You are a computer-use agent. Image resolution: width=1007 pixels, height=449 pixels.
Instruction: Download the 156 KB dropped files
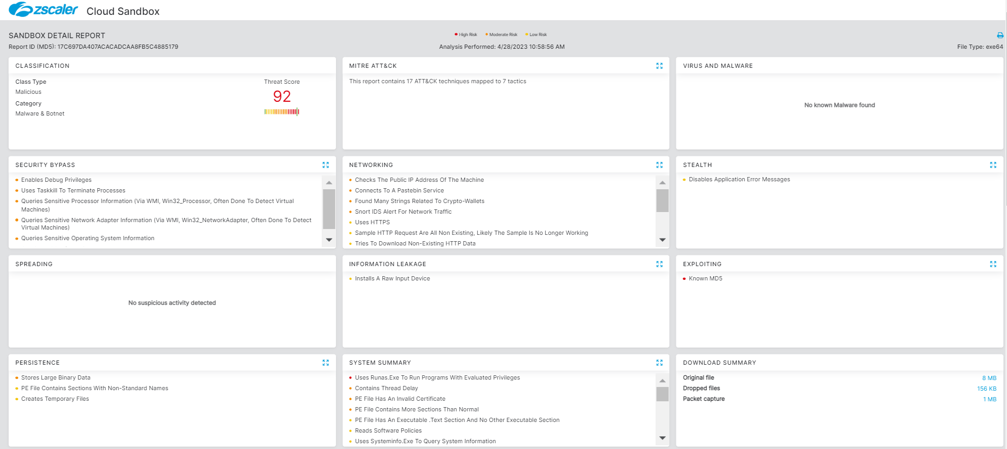click(986, 389)
